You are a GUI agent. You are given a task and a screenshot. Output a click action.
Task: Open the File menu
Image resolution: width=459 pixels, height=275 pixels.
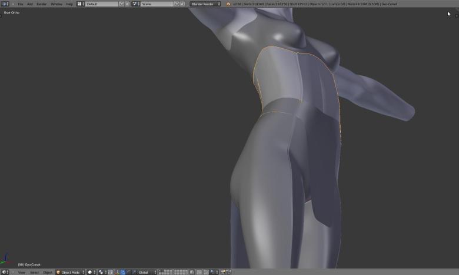[20, 4]
